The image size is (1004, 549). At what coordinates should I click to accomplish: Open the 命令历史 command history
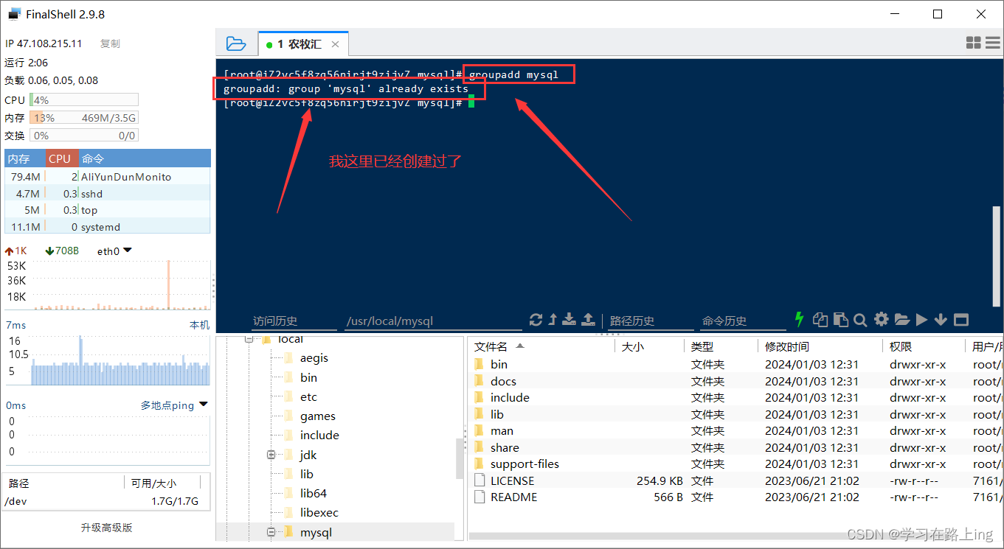point(743,321)
